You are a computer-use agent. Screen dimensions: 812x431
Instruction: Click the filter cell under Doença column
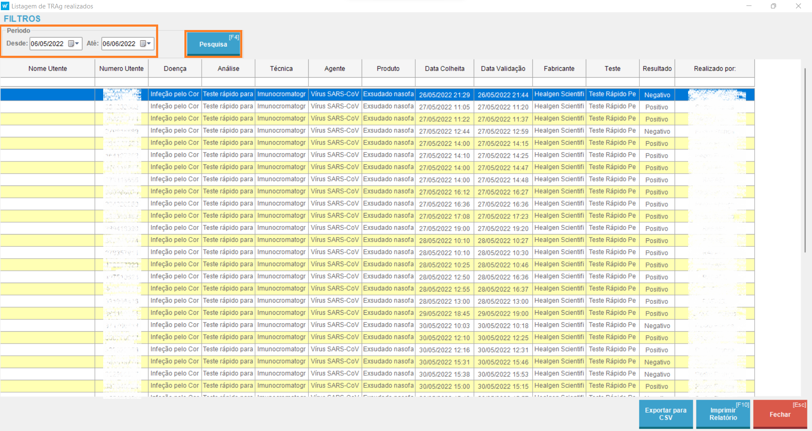175,82
